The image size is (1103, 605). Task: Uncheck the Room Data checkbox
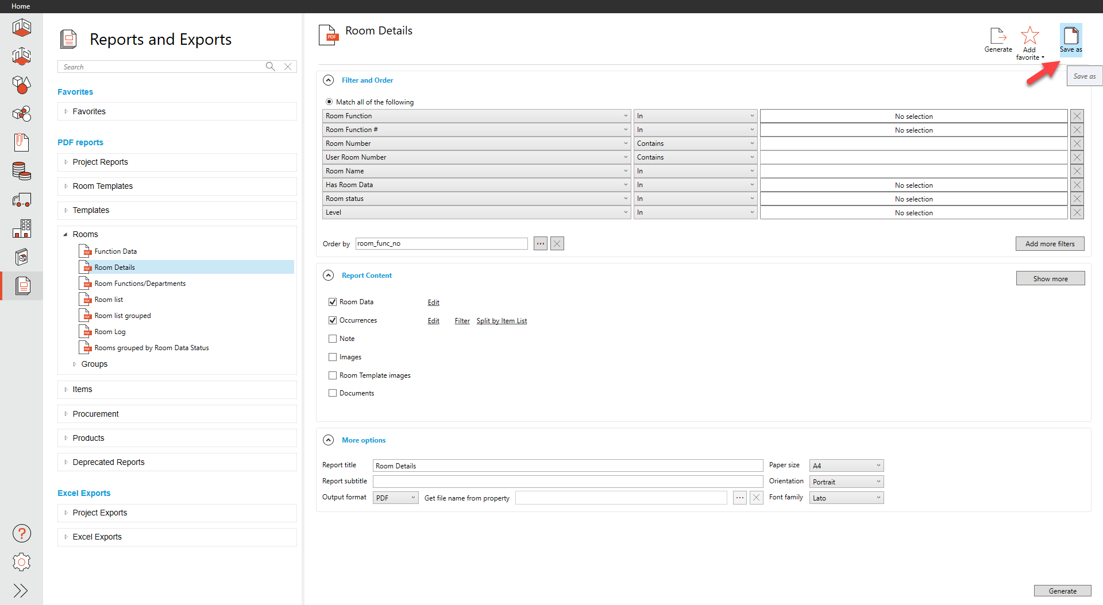coord(333,302)
